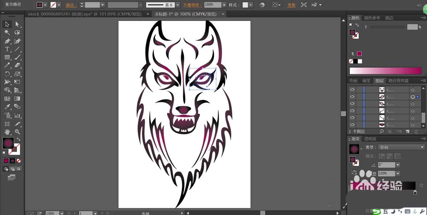Select the Gradient tool in toolbox
427x215 pixels.
[18, 99]
